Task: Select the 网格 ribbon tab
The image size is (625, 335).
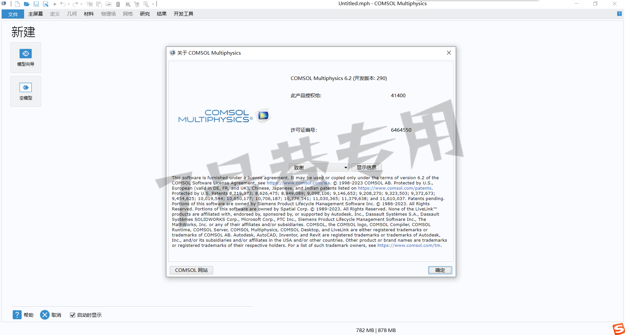Action: tap(128, 14)
